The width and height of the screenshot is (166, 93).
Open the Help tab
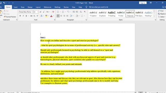pos(80,7)
